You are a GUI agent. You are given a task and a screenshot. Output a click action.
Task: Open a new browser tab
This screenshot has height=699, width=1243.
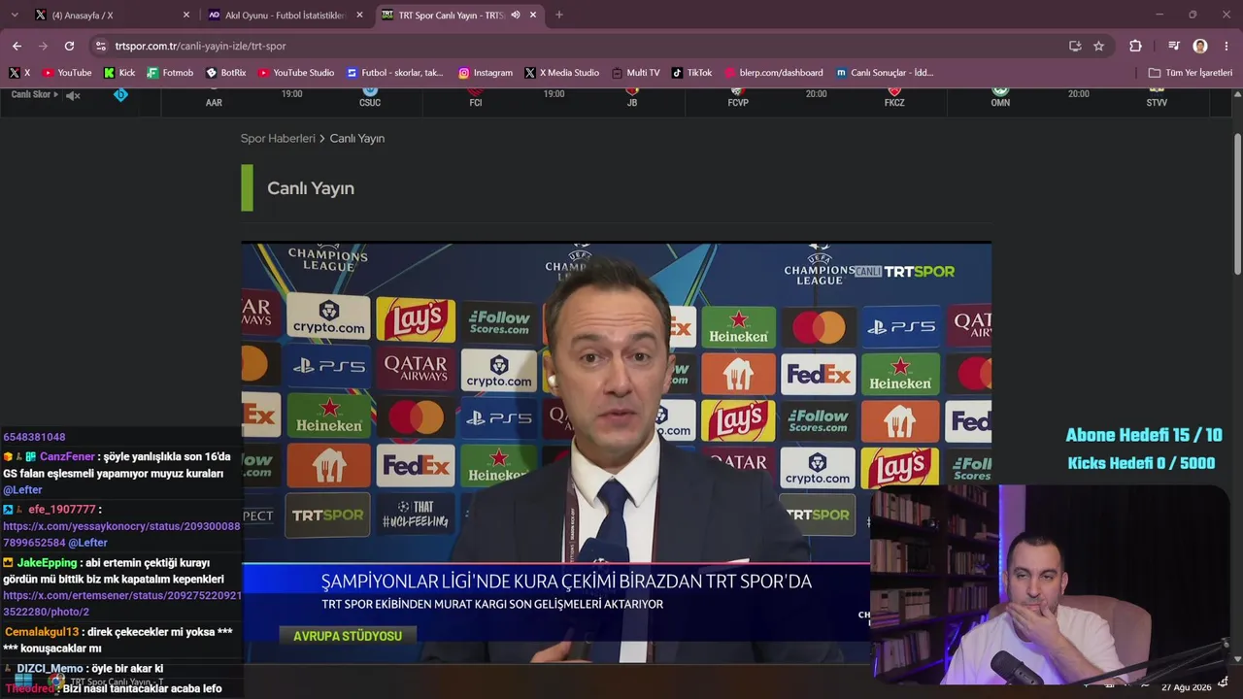click(x=559, y=15)
